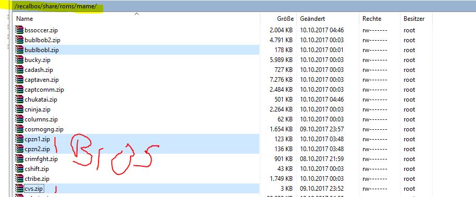Select file name cpzn1.zip
This screenshot has height=197, width=476.
pyautogui.click(x=37, y=139)
